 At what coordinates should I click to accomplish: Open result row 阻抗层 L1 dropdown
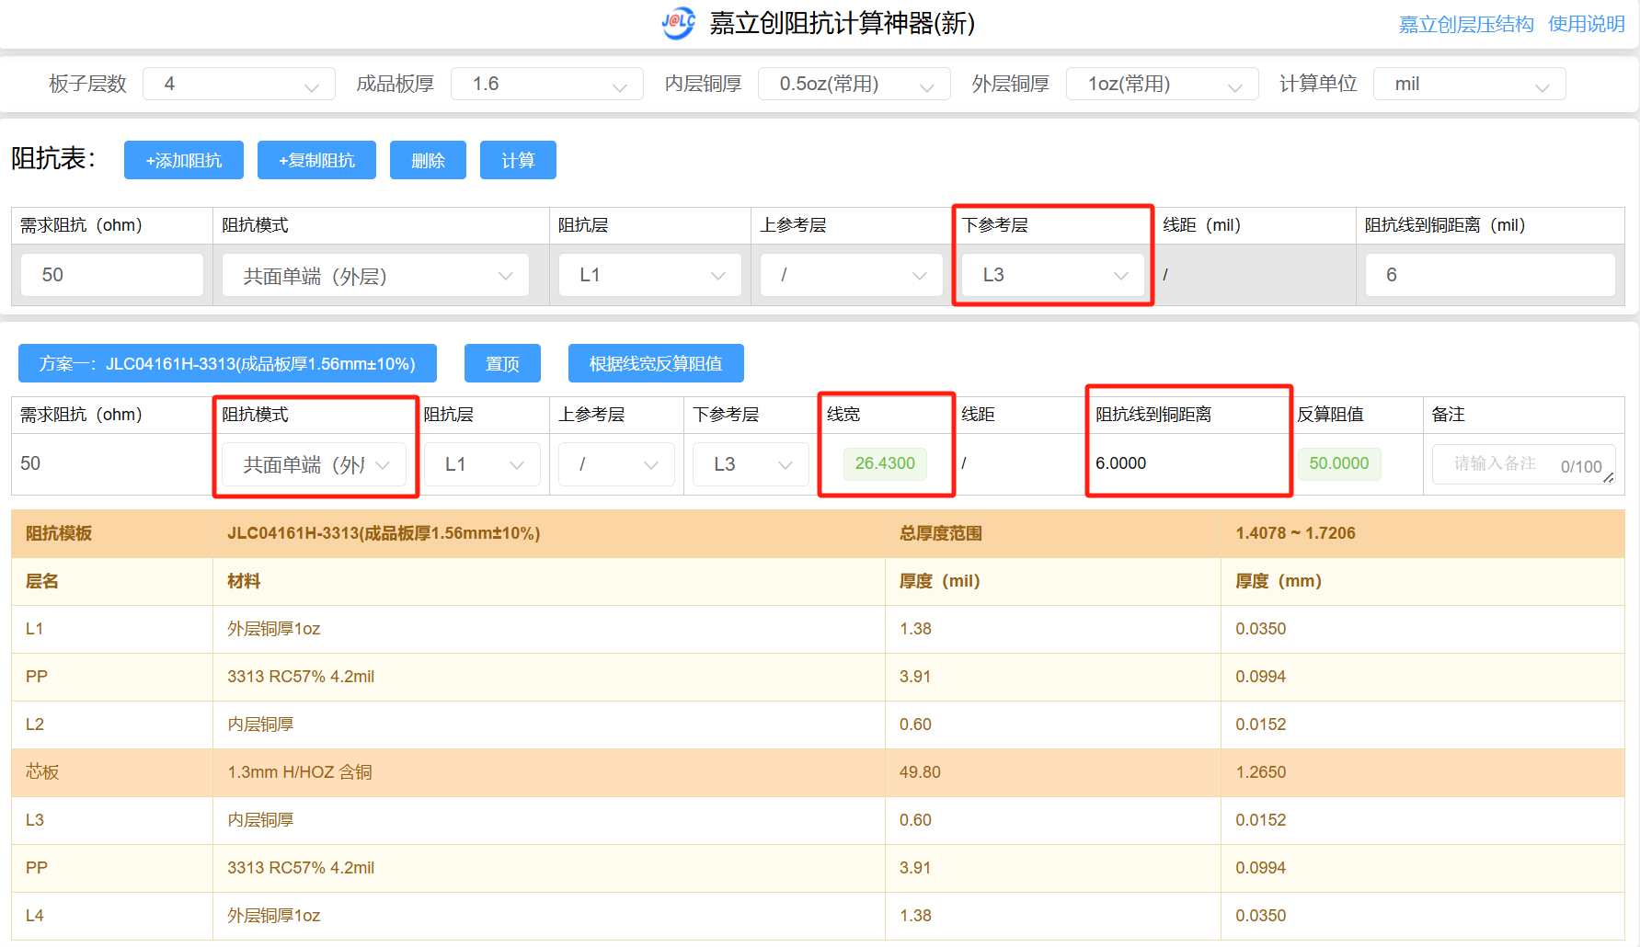click(x=482, y=464)
